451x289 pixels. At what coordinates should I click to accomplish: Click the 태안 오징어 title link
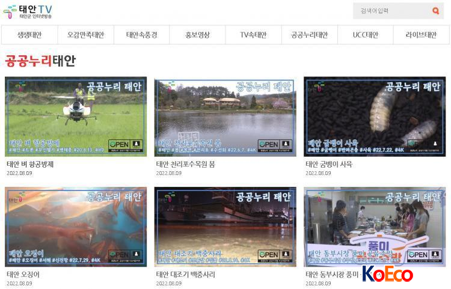click(23, 275)
